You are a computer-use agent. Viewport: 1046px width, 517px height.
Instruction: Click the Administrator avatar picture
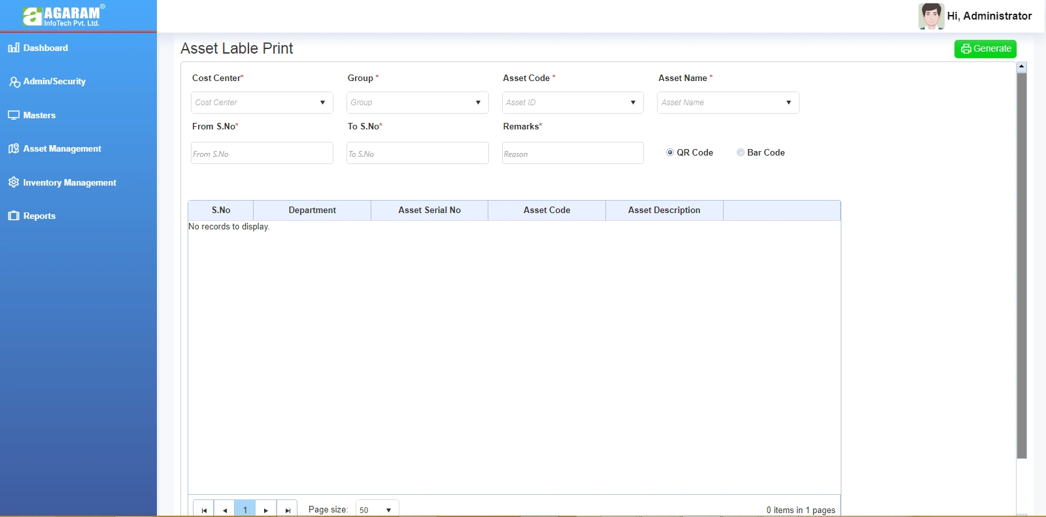coord(931,16)
